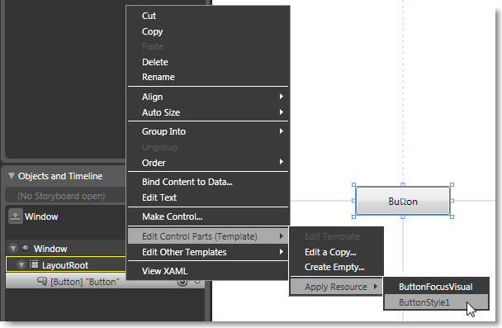Collapse the Window tree node

coord(13,248)
